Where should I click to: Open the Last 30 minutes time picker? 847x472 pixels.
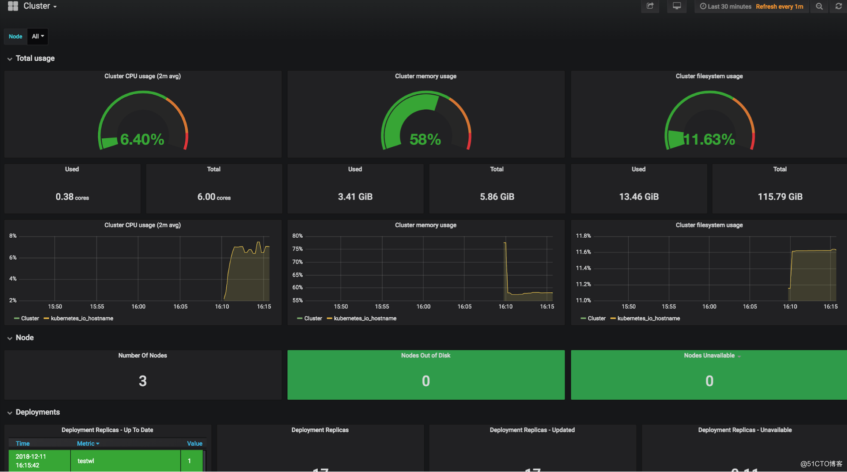pyautogui.click(x=725, y=6)
